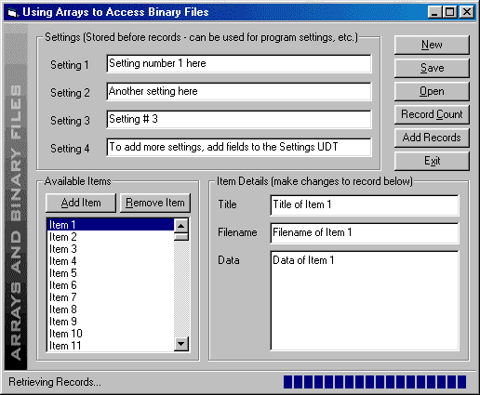Click the blue progress bar
The image size is (480, 395).
pos(375,382)
